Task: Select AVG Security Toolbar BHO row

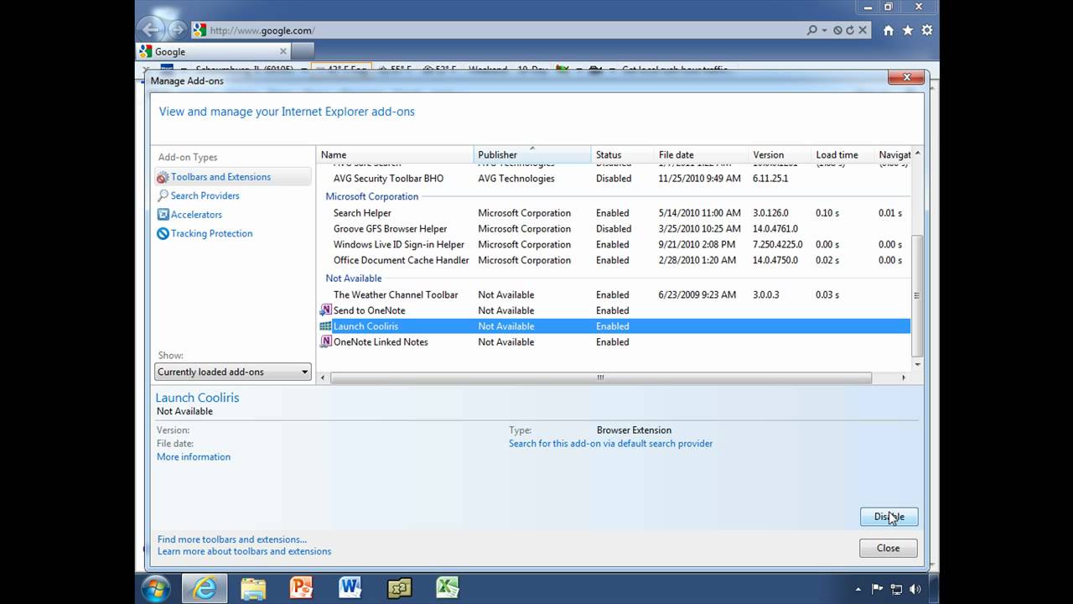Action: pyautogui.click(x=614, y=179)
